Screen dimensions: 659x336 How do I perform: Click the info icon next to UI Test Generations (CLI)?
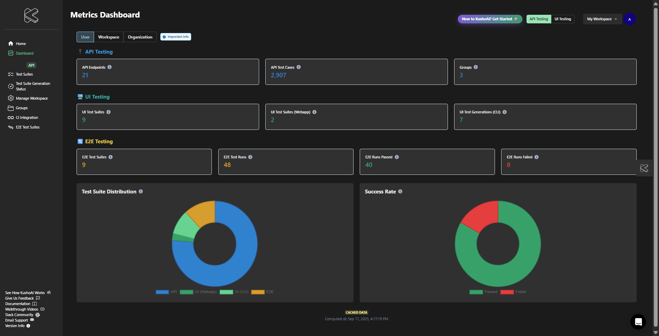505,112
